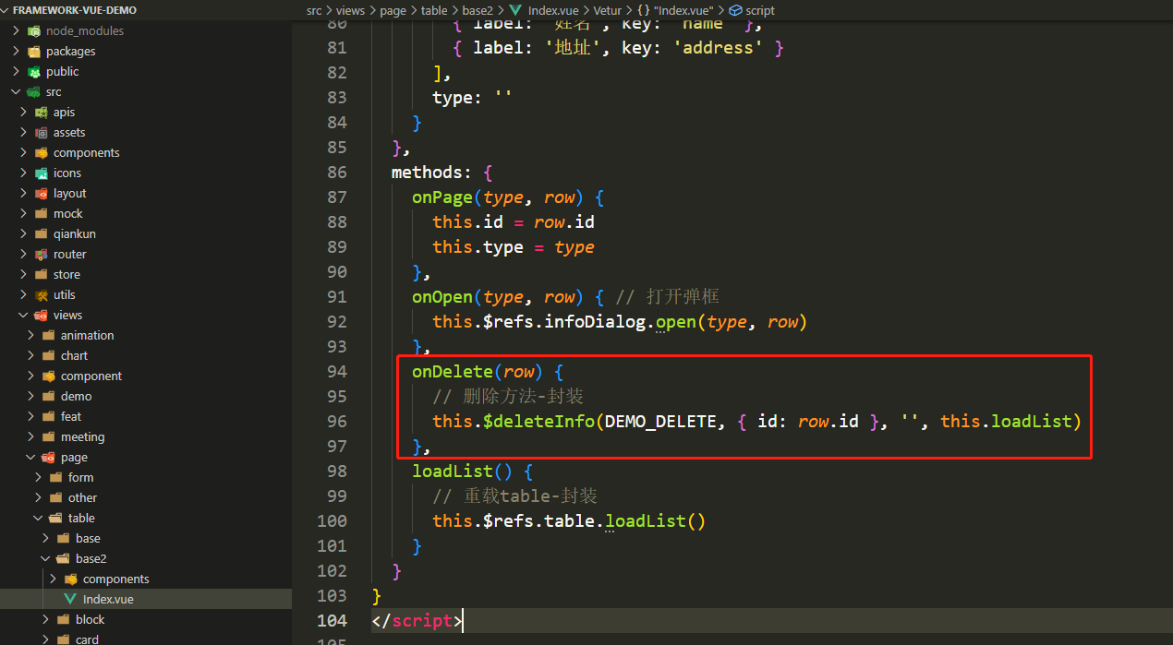This screenshot has width=1173, height=645.
Task: Click loadList method definition on line 98
Action: [x=453, y=471]
